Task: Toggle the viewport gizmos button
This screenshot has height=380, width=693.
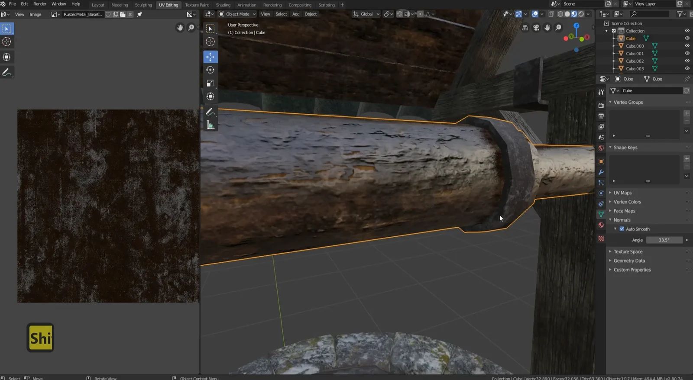Action: pos(518,14)
